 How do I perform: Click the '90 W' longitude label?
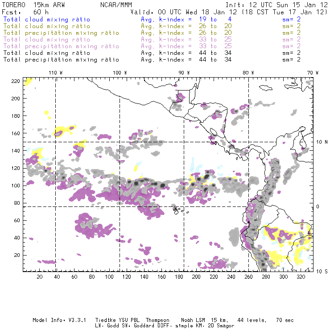[184, 73]
